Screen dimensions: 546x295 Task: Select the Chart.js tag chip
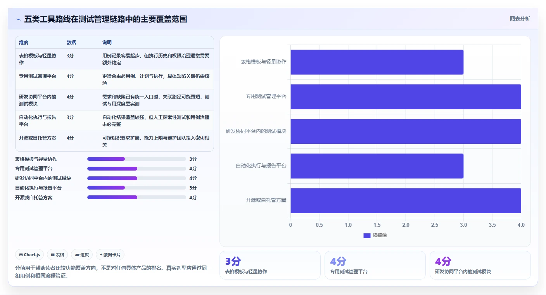tap(29, 255)
